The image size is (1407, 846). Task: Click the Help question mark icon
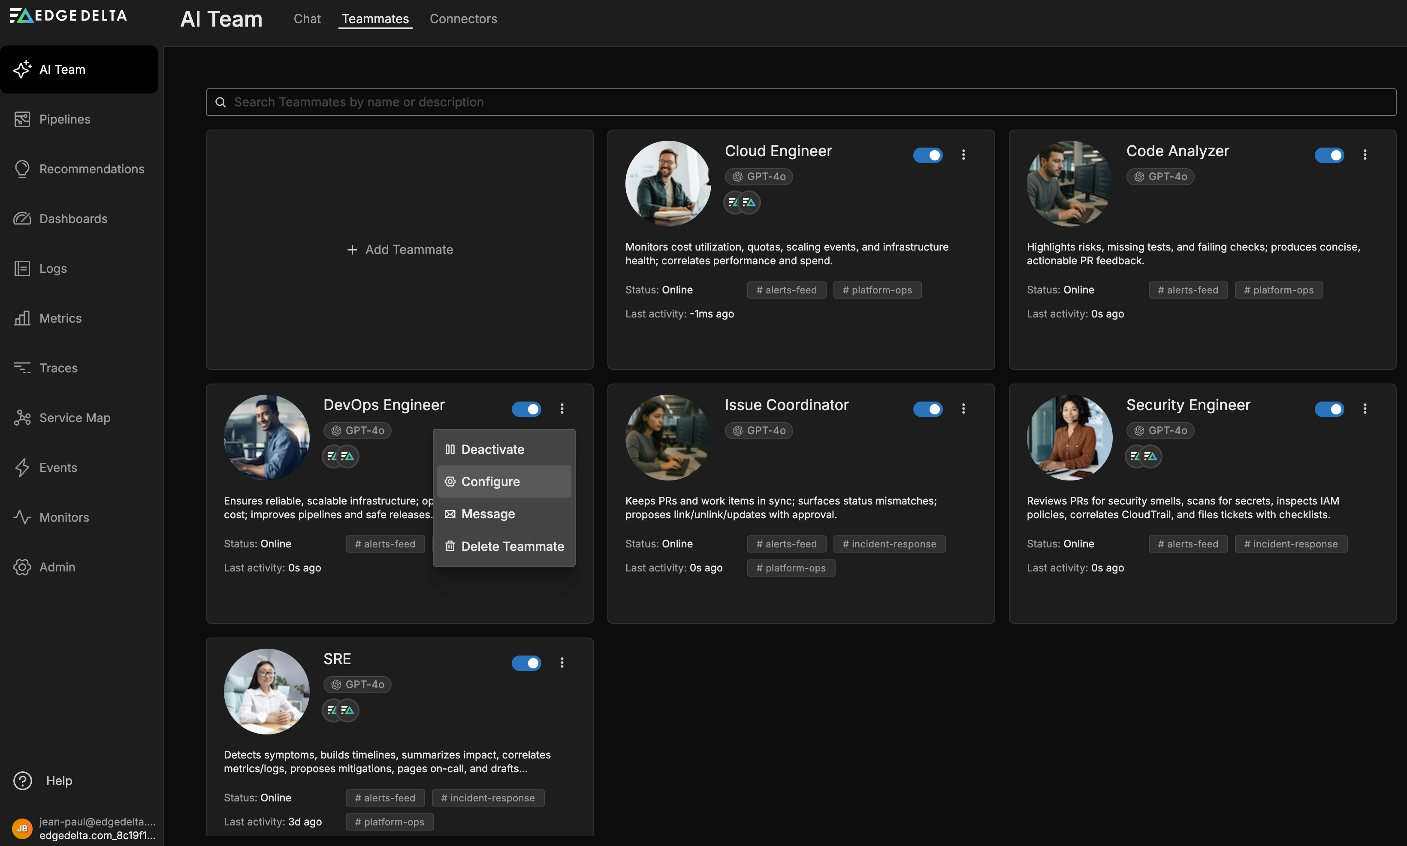(23, 780)
